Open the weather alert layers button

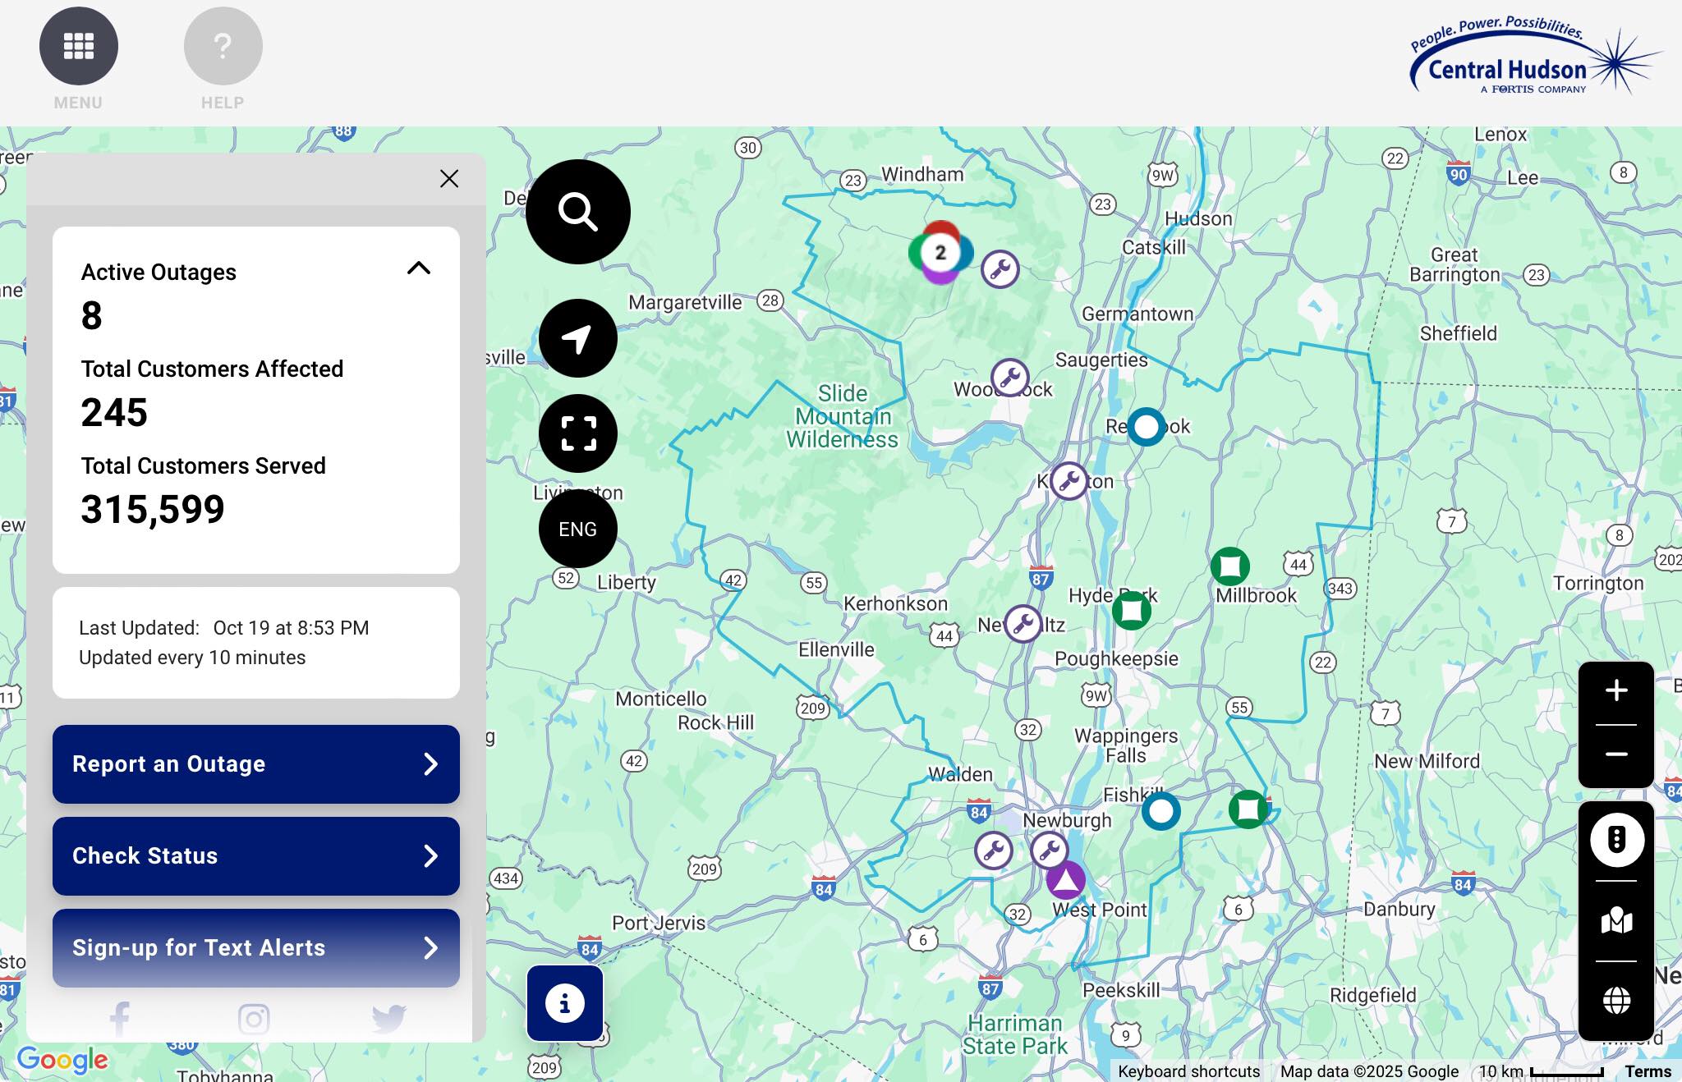coord(1616,839)
